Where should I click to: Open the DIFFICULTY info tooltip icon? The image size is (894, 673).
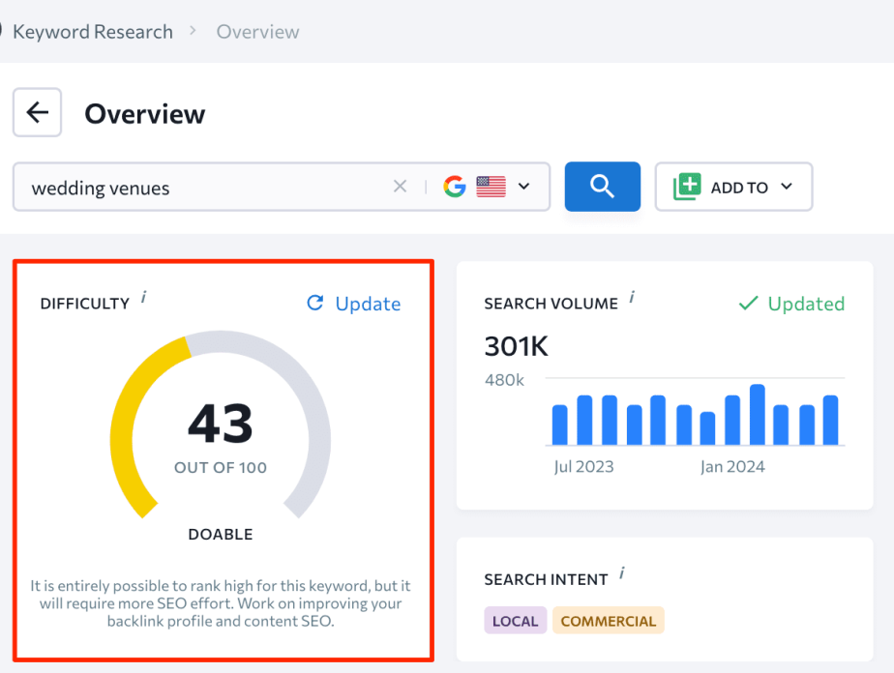pyautogui.click(x=143, y=298)
